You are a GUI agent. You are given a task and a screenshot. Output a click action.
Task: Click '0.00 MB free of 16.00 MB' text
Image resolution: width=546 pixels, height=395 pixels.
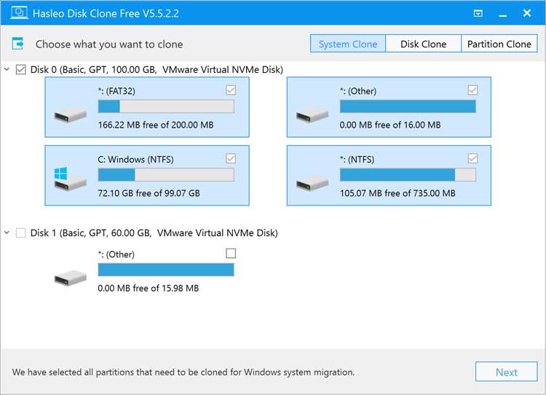click(390, 125)
